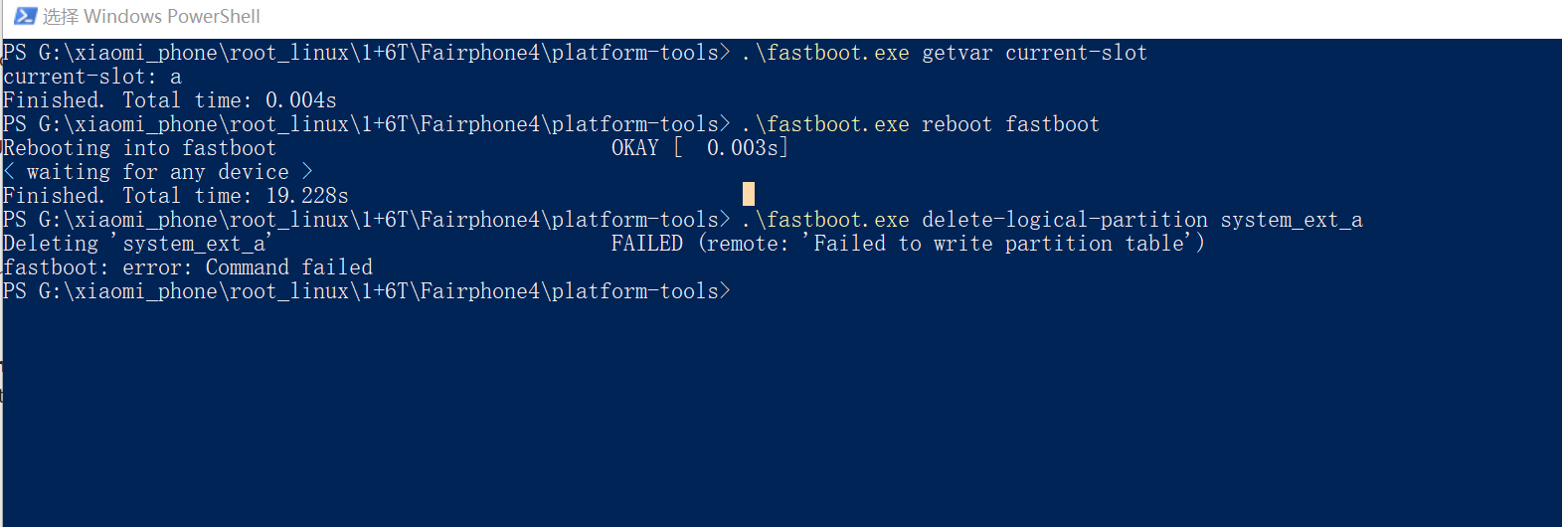Click the "Deleting 'system_ext_a'" output text

click(x=137, y=244)
